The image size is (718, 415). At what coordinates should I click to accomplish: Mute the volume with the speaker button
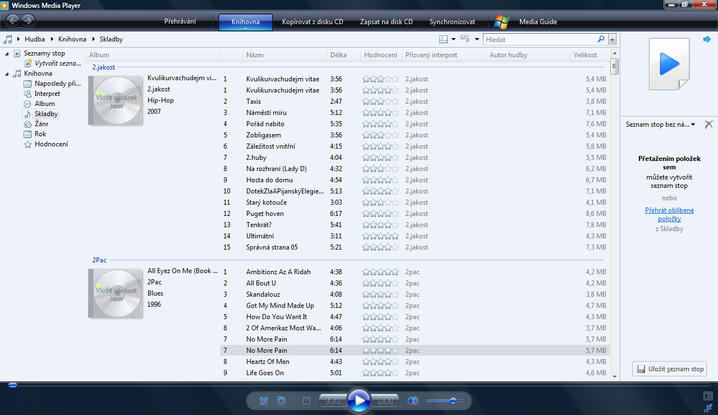pos(413,401)
